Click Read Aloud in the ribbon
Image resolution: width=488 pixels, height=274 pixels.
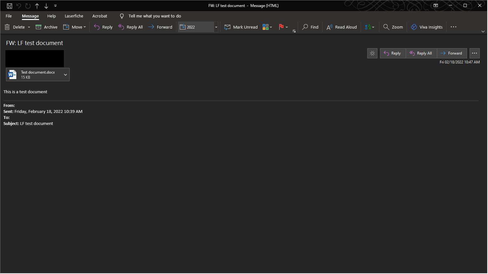[342, 27]
